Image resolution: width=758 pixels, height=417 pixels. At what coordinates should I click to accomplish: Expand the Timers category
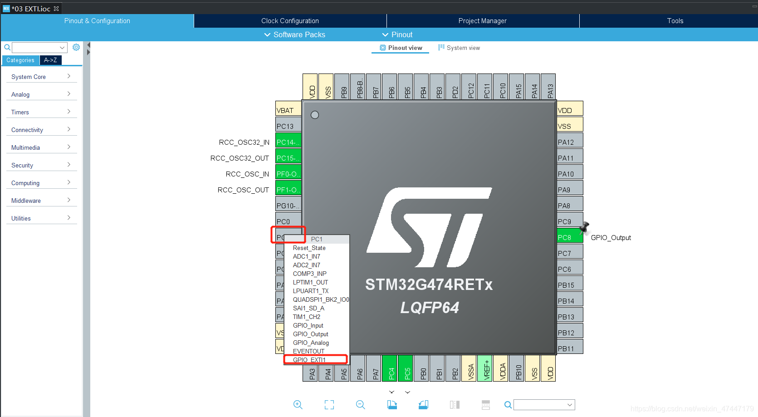point(41,112)
